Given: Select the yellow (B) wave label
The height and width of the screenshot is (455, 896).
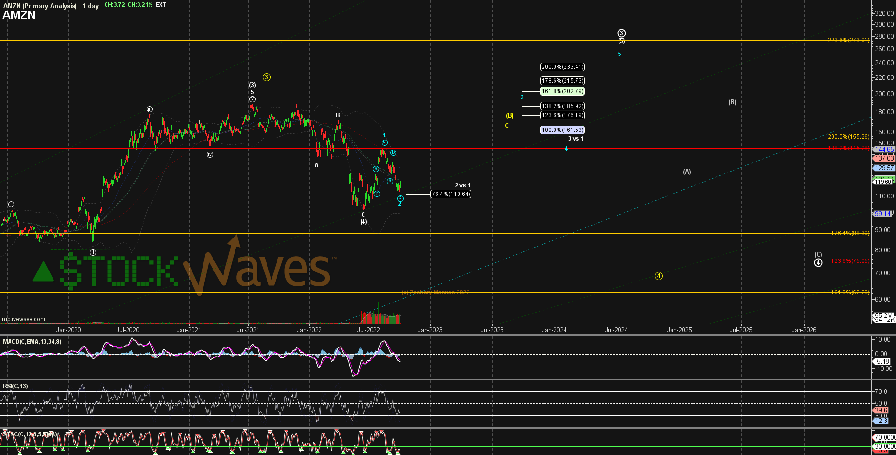Looking at the screenshot, I should pyautogui.click(x=510, y=116).
